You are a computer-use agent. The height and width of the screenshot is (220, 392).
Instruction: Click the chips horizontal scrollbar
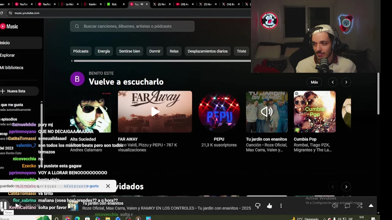coord(162,61)
